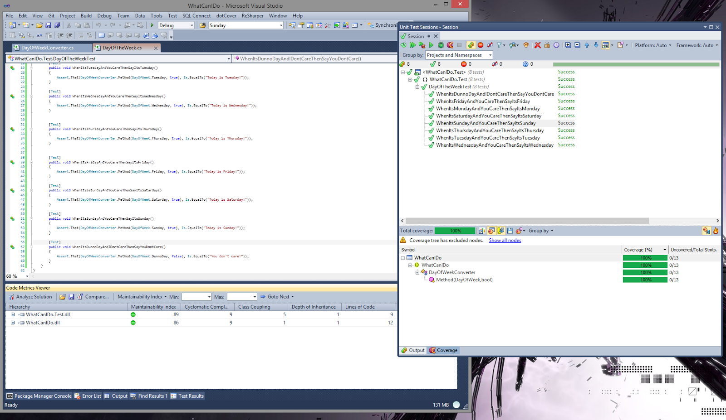The image size is (726, 420).
Task: Open the Sunday search combo box
Action: click(281, 25)
